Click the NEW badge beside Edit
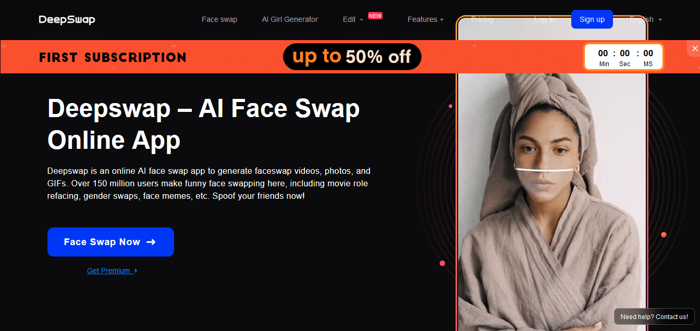The height and width of the screenshot is (331, 700). click(375, 16)
